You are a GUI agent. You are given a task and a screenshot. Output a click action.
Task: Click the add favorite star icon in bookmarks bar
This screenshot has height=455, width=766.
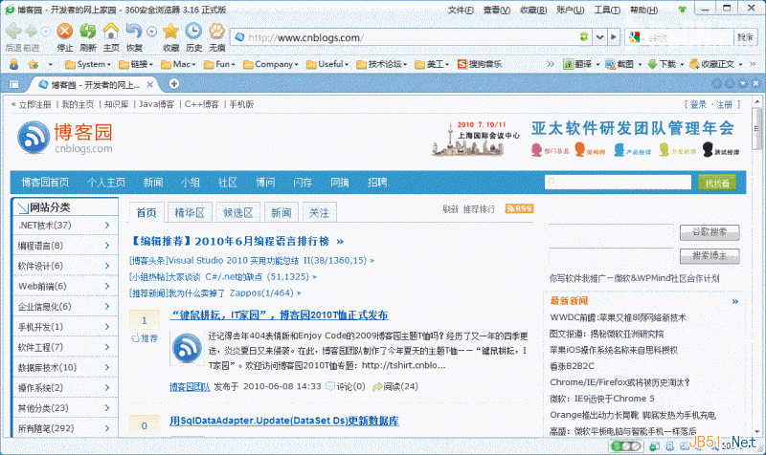click(x=34, y=64)
